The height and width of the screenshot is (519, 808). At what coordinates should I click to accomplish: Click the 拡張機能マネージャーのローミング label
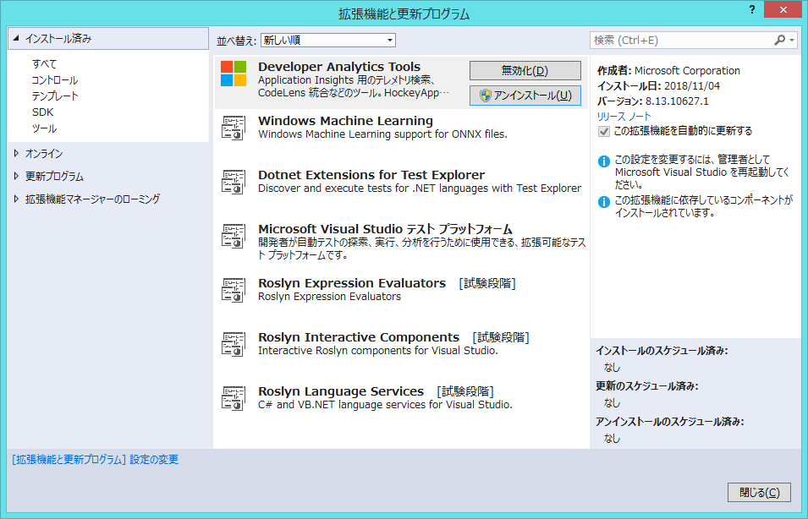[93, 199]
